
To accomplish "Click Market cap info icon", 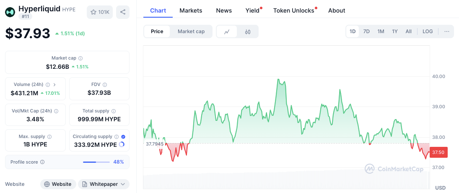I will point(80,58).
